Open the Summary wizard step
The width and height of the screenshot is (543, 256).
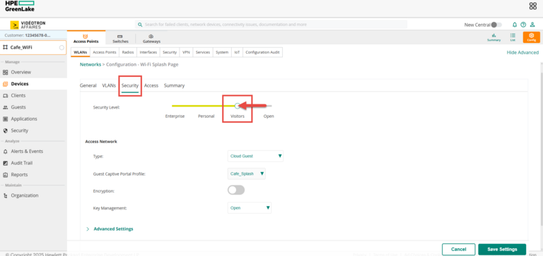tap(174, 85)
